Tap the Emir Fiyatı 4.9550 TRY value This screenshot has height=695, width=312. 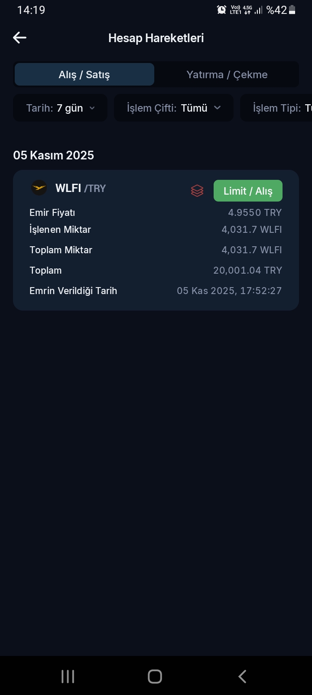point(255,212)
